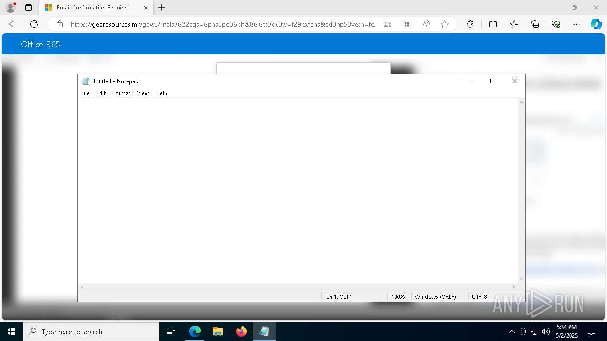Open the Copilot sidebar icon
607x341 pixels.
click(x=596, y=24)
